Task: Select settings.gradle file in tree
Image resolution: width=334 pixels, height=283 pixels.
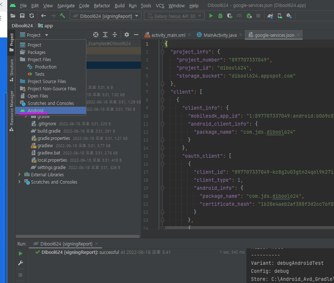Action: tap(52, 168)
